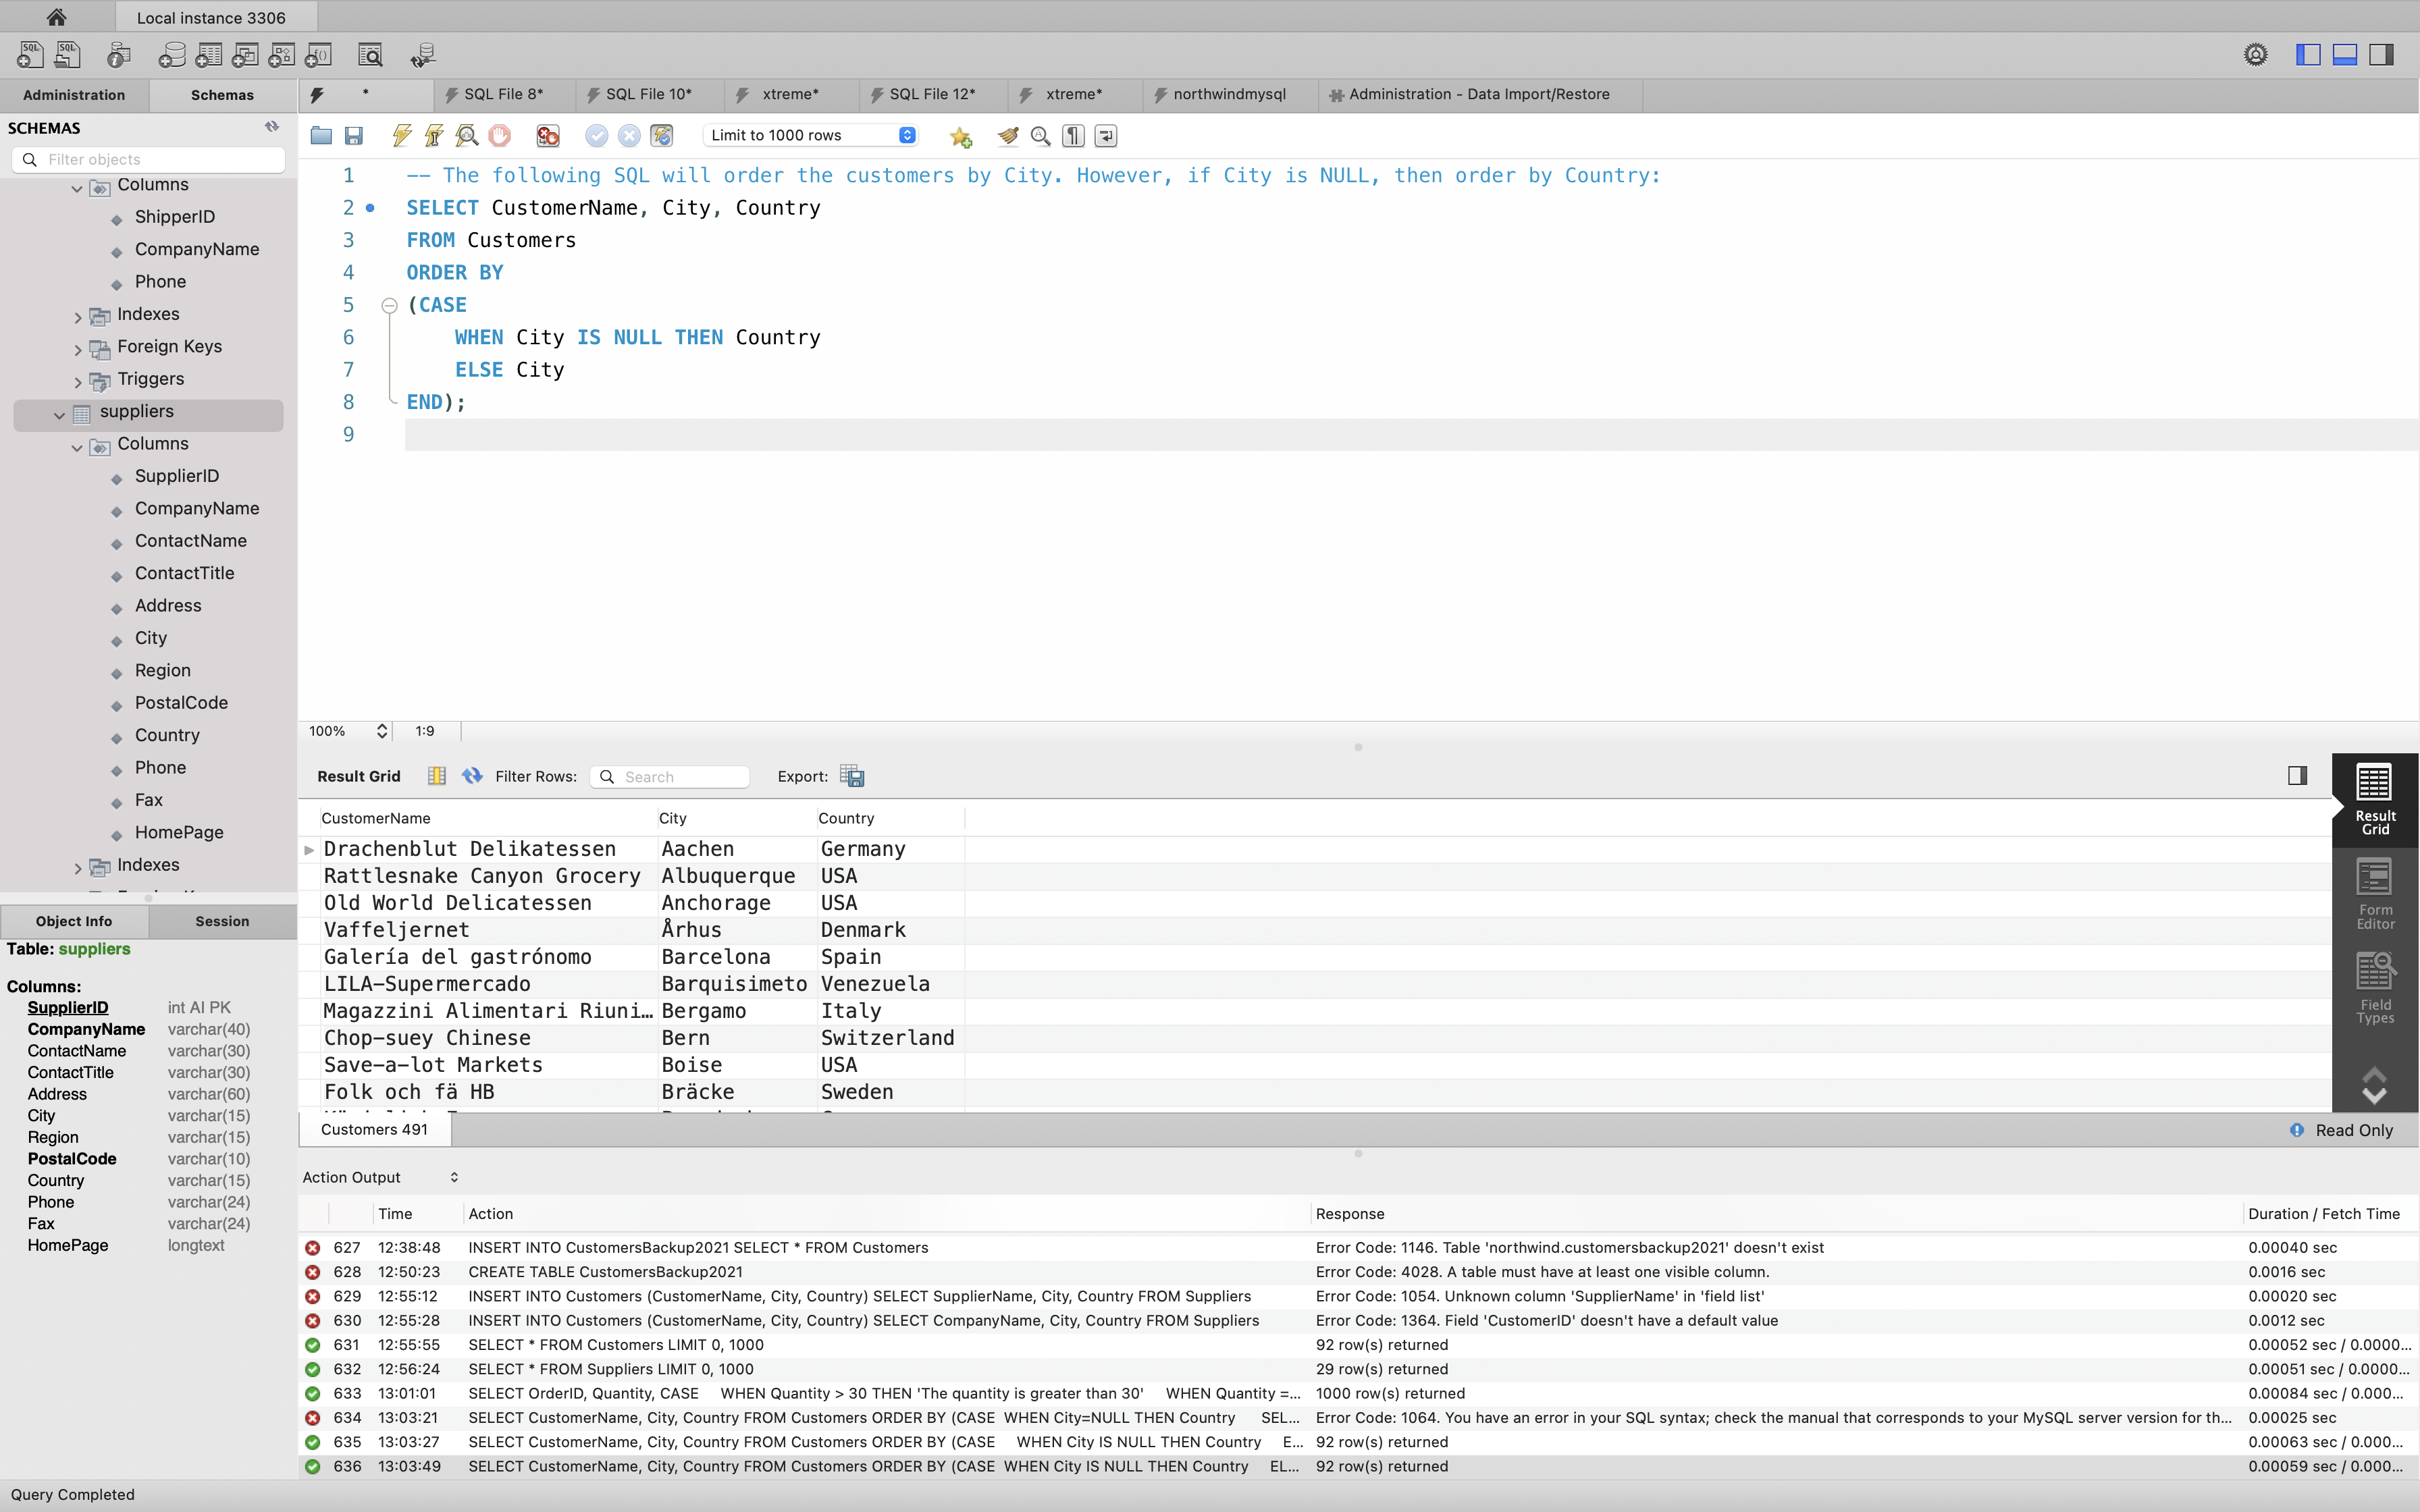Toggle invisible characters pilcrow button
The height and width of the screenshot is (1512, 2420).
coord(1073,135)
